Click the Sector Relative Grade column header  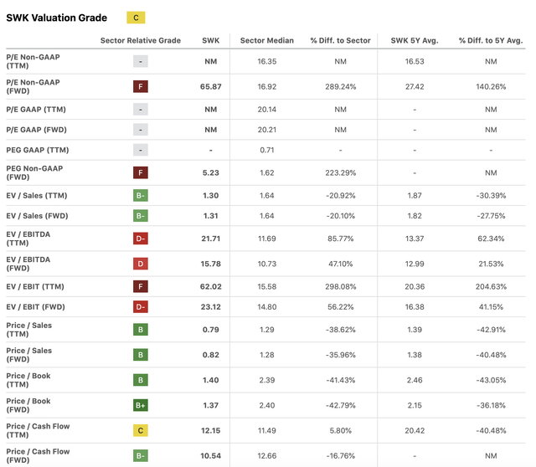pyautogui.click(x=141, y=40)
